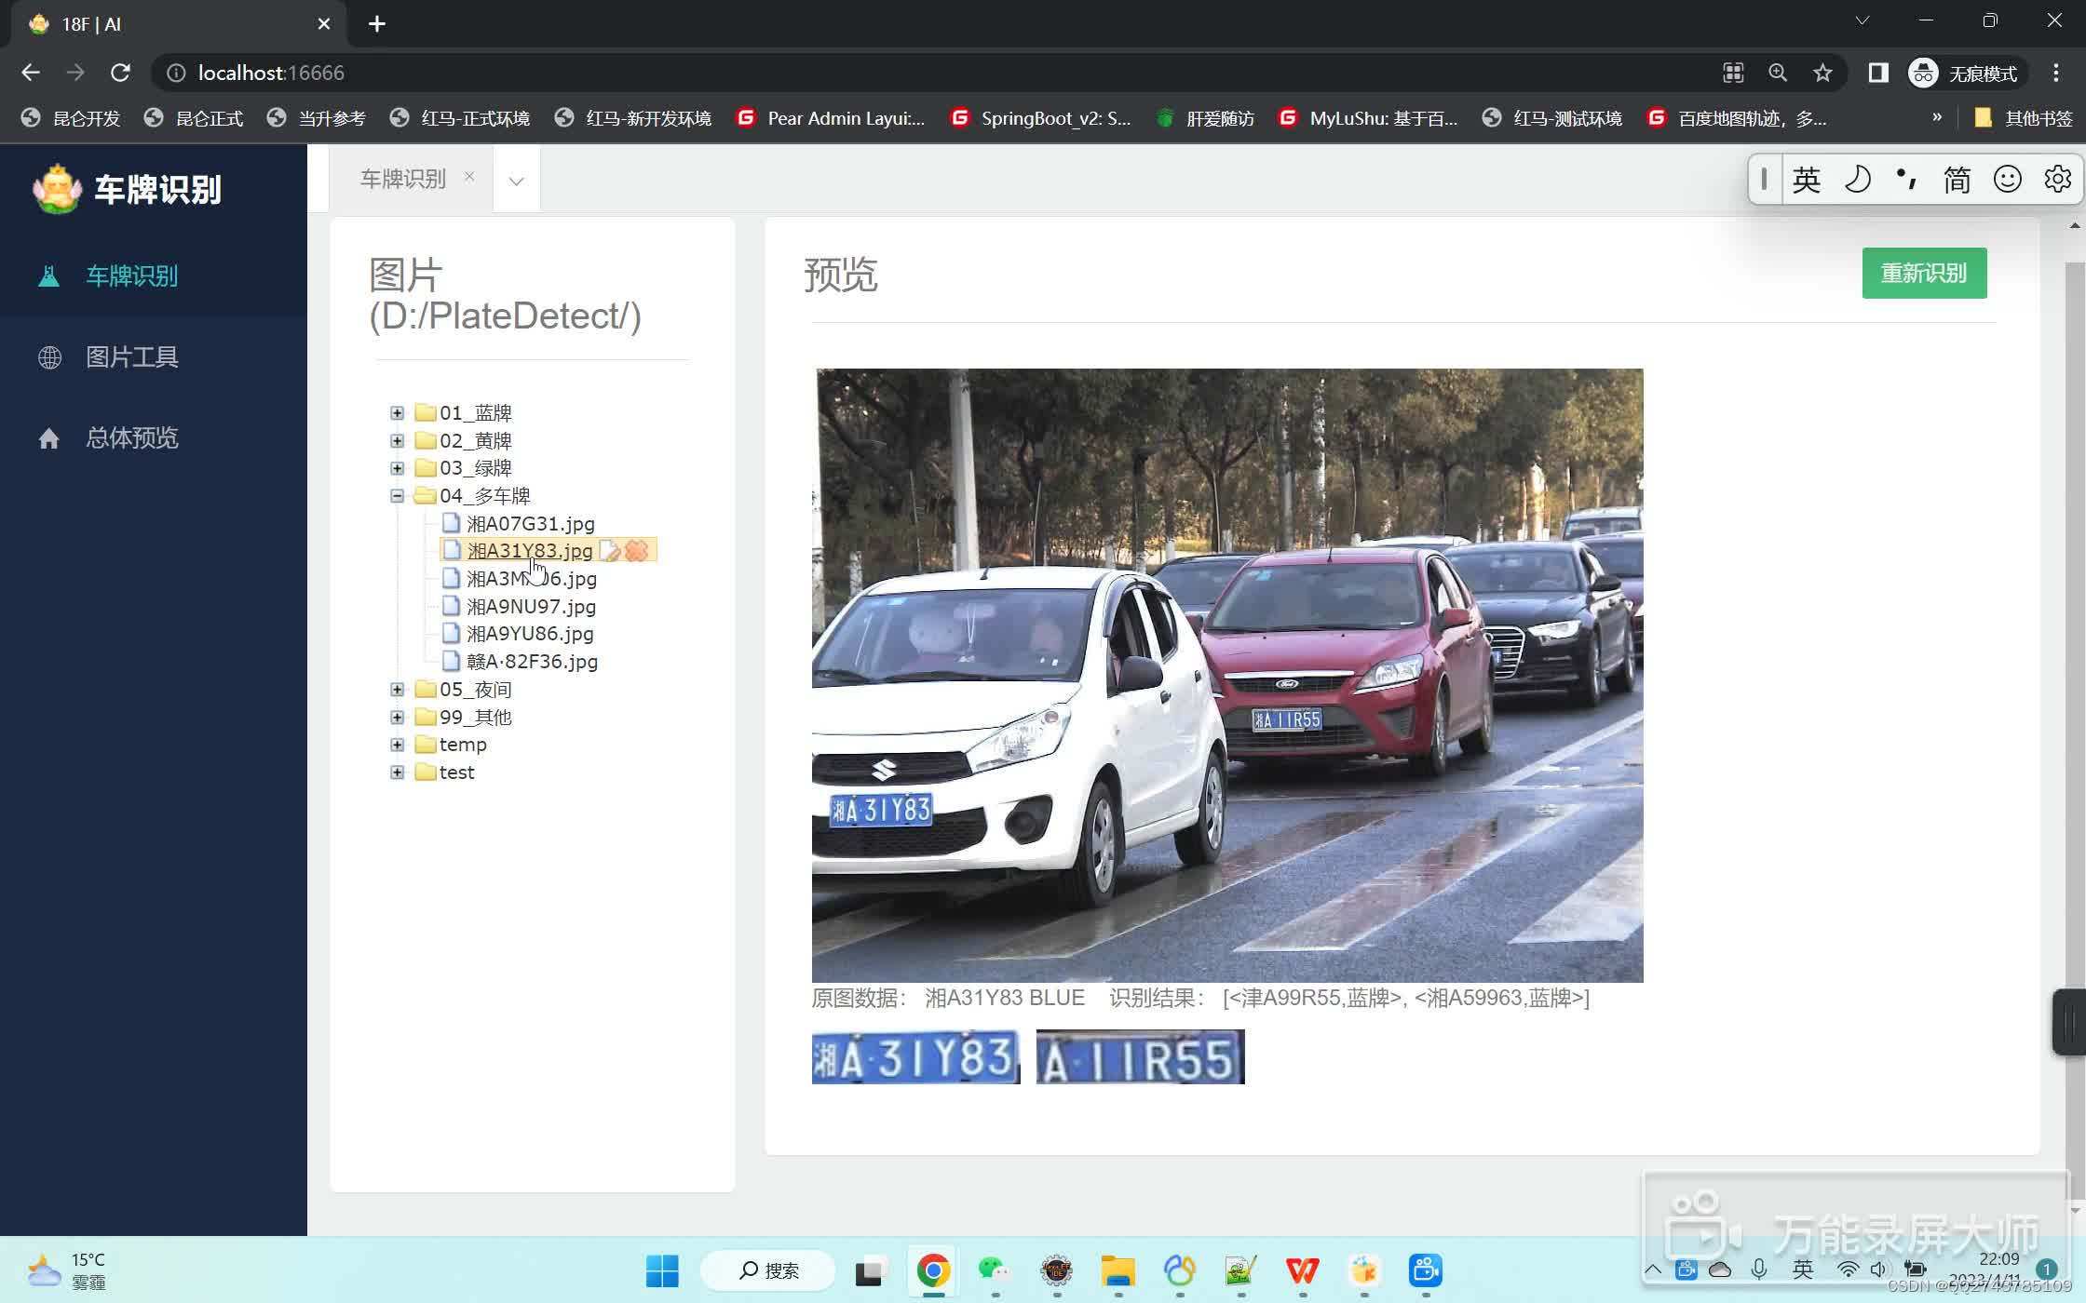Toggle IME moon night mode
Viewport: 2086px width, 1303px height.
point(1857,179)
